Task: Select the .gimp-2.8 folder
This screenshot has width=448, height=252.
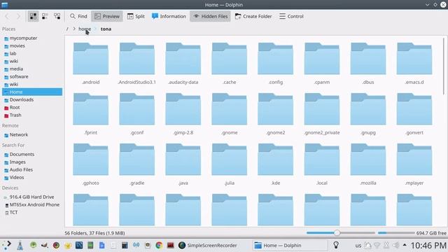Action: (183, 114)
